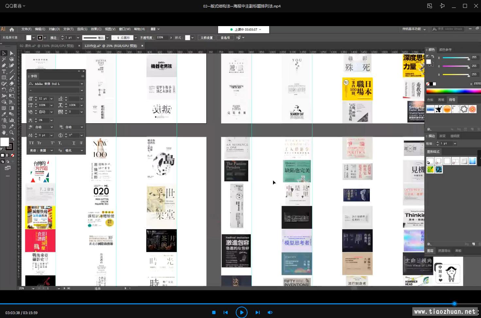Select the Hand tool
The width and height of the screenshot is (481, 318).
(4, 132)
